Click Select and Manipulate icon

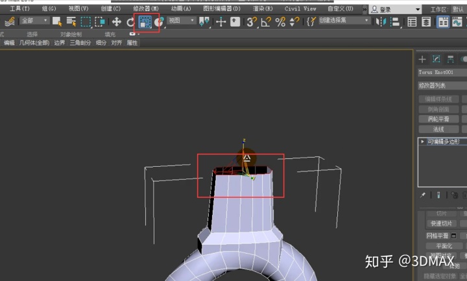point(221,22)
